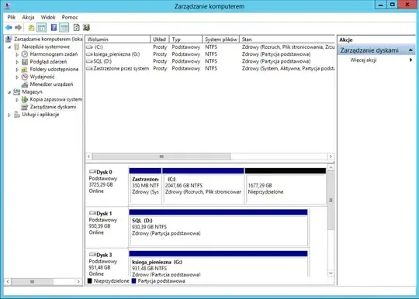Expand the Kopia zapasowa systemu branch
The width and height of the screenshot is (419, 299).
(17, 99)
